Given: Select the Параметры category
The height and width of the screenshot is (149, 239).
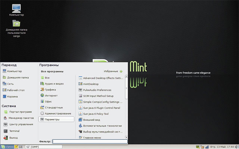Looking at the screenshot, I should pos(56,119).
